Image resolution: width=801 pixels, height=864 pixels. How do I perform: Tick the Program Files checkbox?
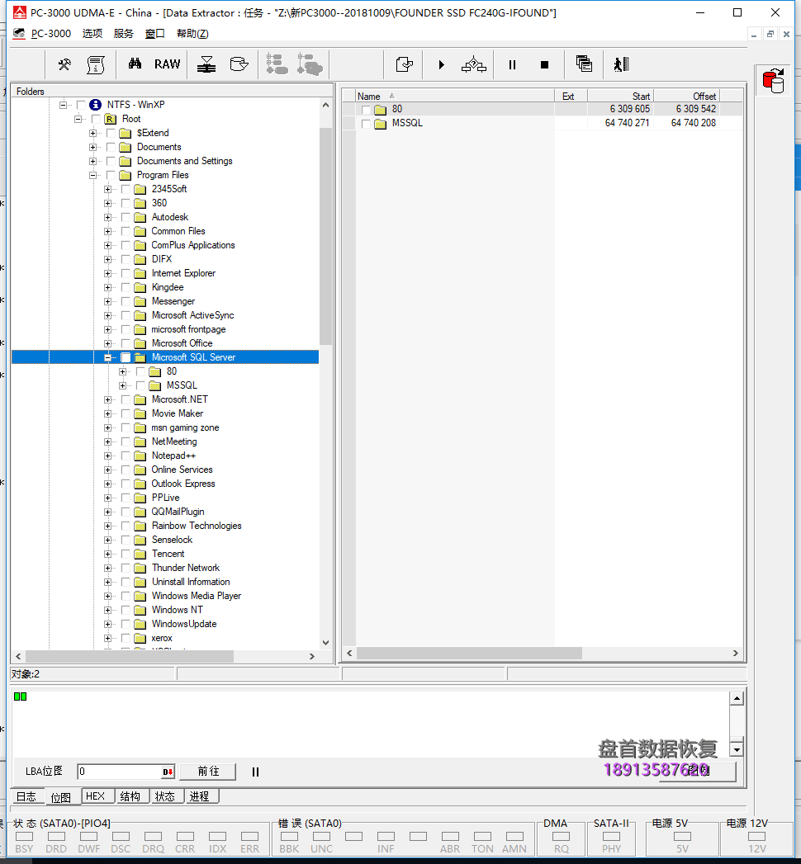pos(111,175)
